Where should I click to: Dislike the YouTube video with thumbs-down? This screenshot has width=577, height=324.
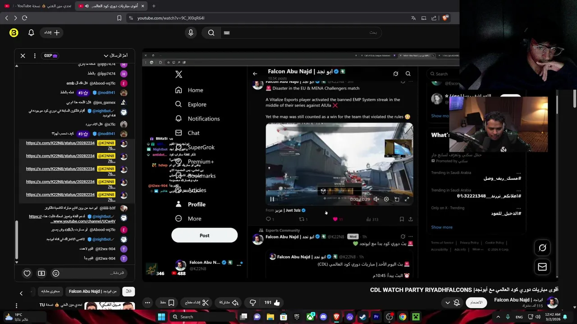point(253,303)
